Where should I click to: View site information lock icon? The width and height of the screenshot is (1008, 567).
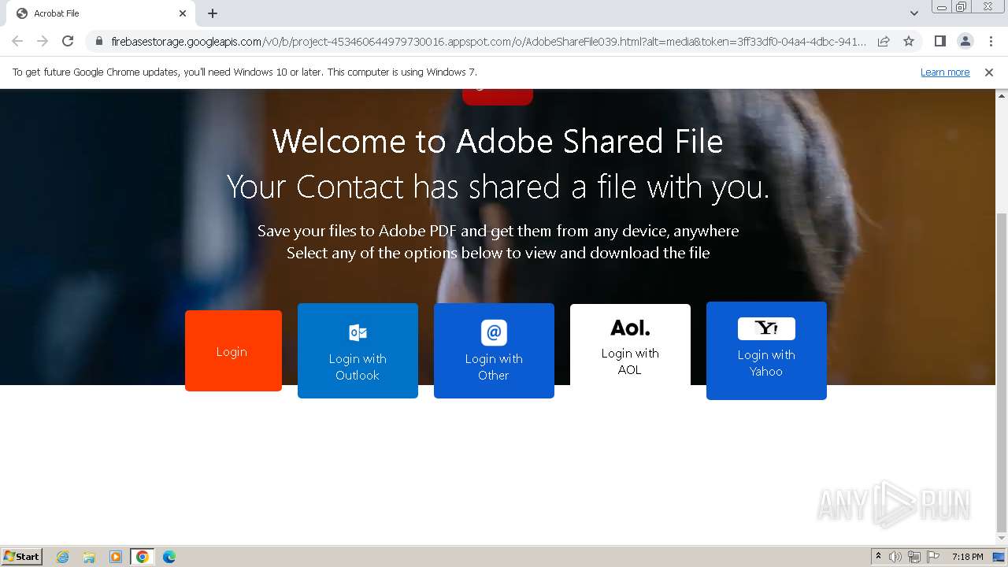click(x=98, y=41)
